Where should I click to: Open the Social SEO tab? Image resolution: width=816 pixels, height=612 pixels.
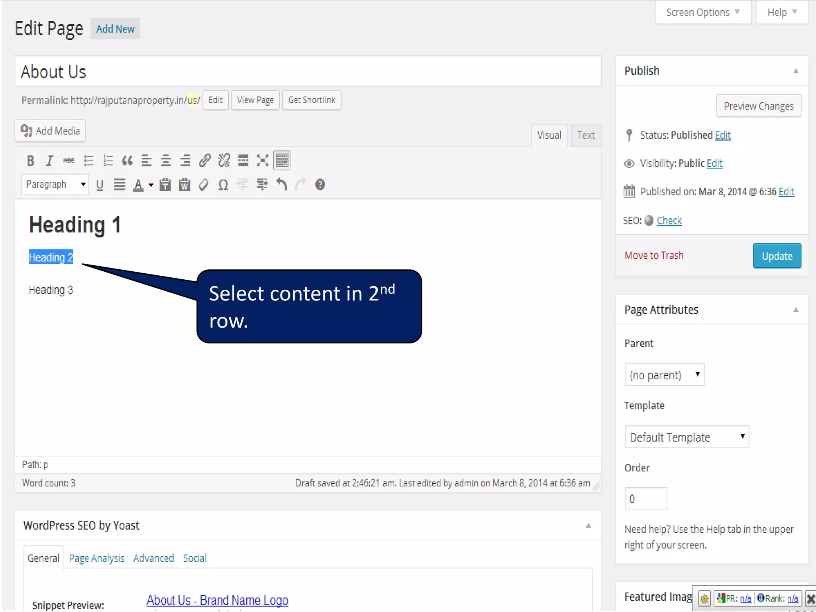click(195, 558)
